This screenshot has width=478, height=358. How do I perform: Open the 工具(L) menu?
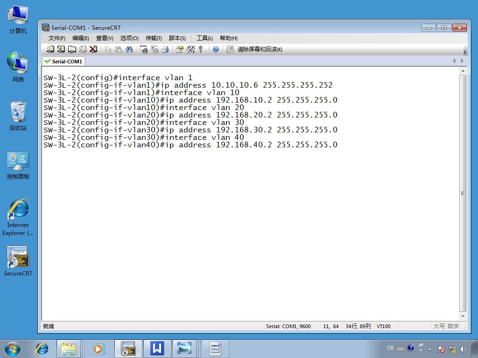coord(204,38)
